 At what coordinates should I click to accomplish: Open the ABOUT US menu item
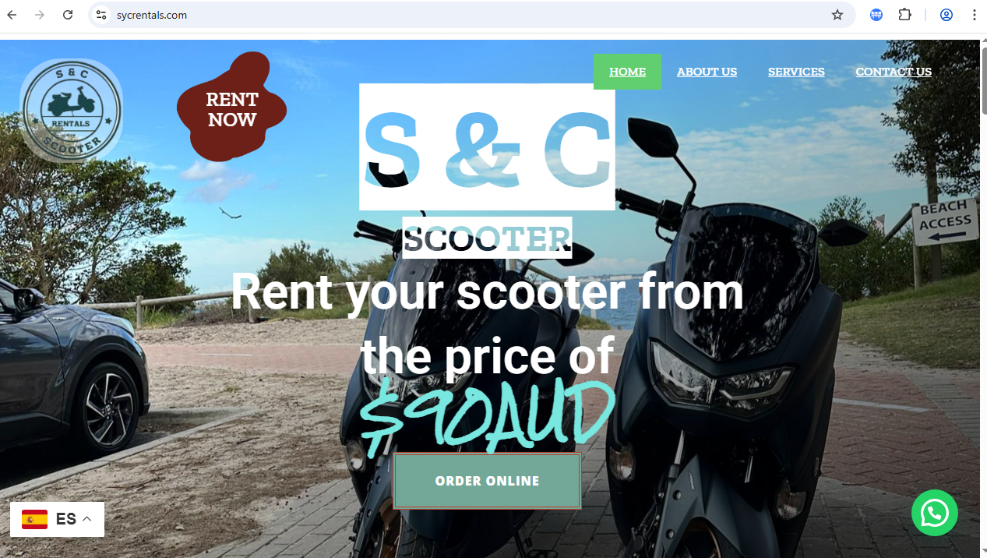707,72
